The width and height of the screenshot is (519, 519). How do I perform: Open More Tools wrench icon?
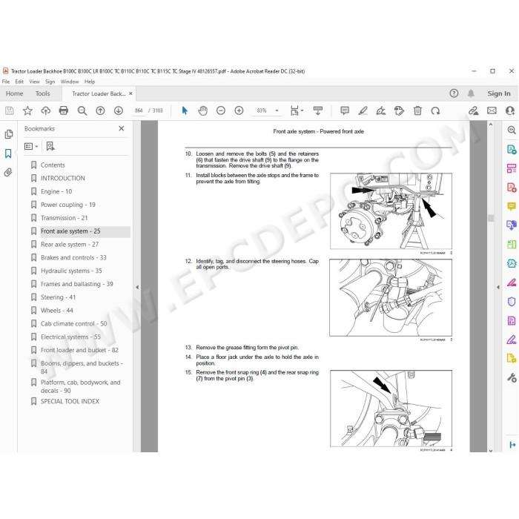click(512, 377)
